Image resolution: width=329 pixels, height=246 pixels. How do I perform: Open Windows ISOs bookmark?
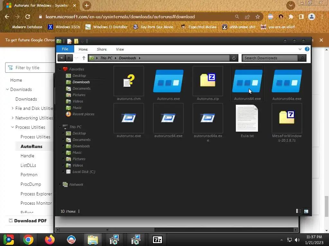tap(64, 27)
